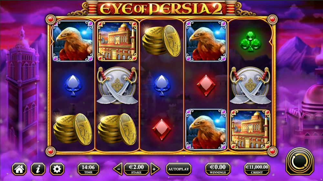Screen dimensions: 323x181
Task: Open the settings gear menu
Action: 57,169
